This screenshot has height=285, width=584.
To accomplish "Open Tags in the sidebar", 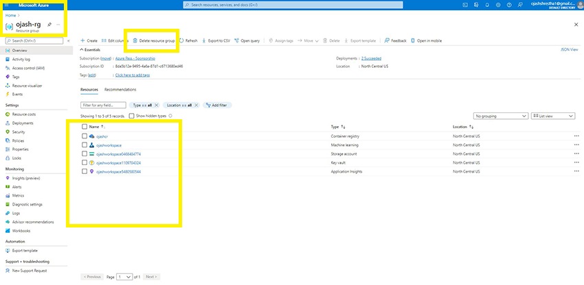I will (16, 77).
